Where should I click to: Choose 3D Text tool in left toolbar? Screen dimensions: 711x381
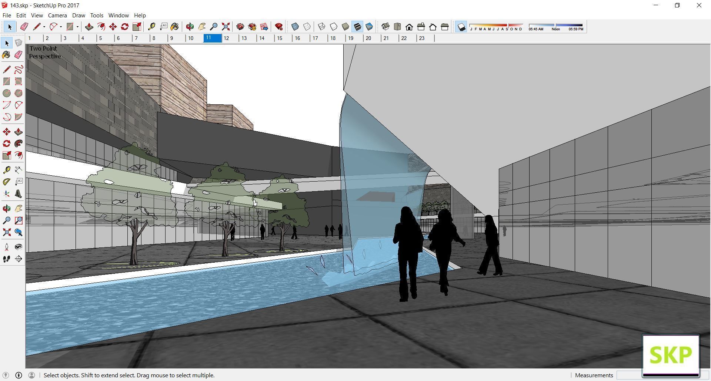click(x=19, y=194)
